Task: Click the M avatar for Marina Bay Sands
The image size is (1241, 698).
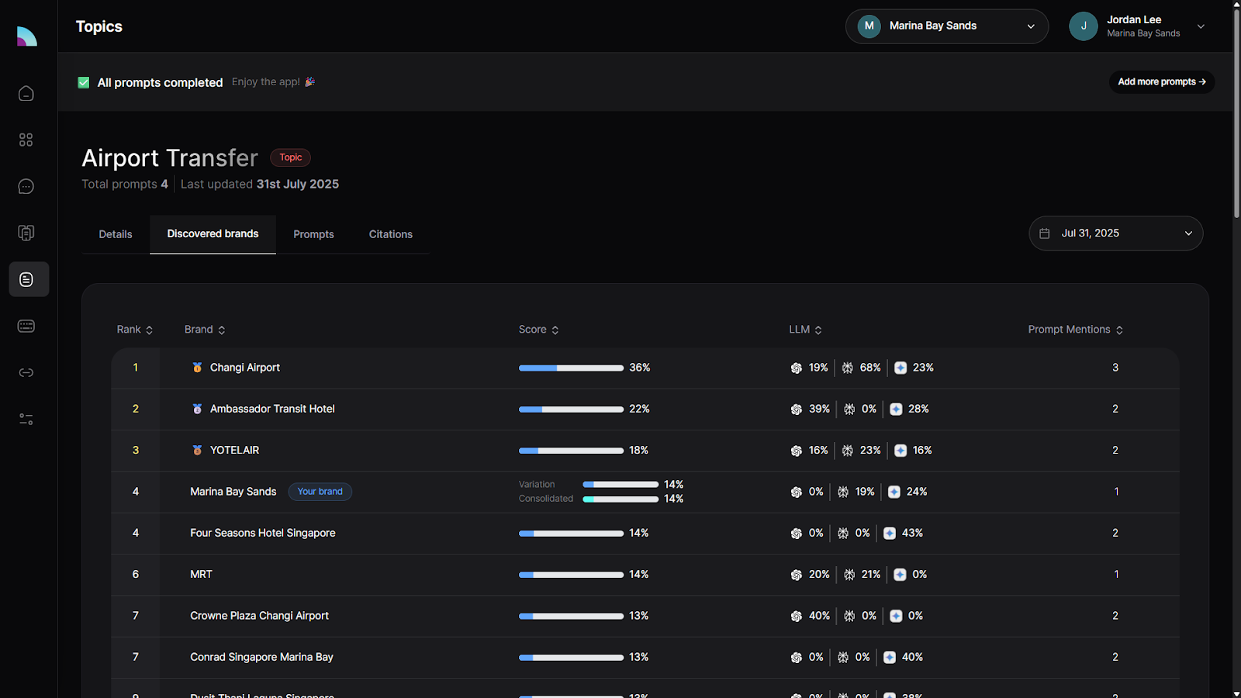Action: click(x=869, y=26)
